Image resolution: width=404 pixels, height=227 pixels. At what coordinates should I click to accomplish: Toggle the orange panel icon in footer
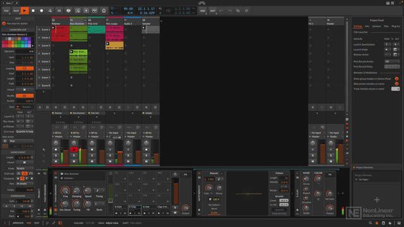point(377,223)
